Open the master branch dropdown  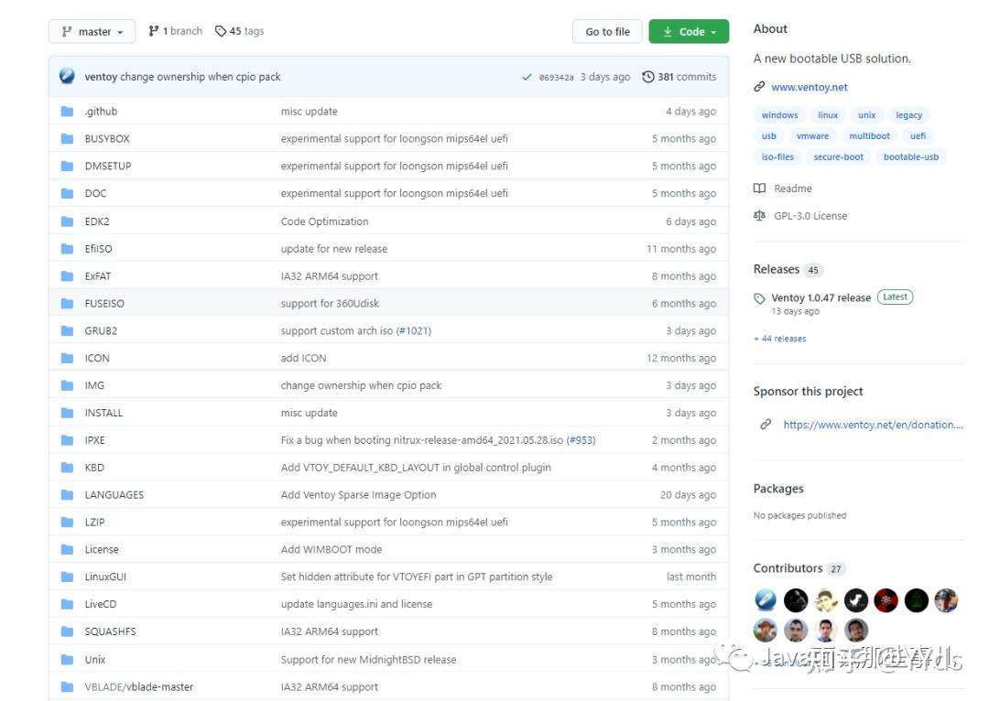92,31
